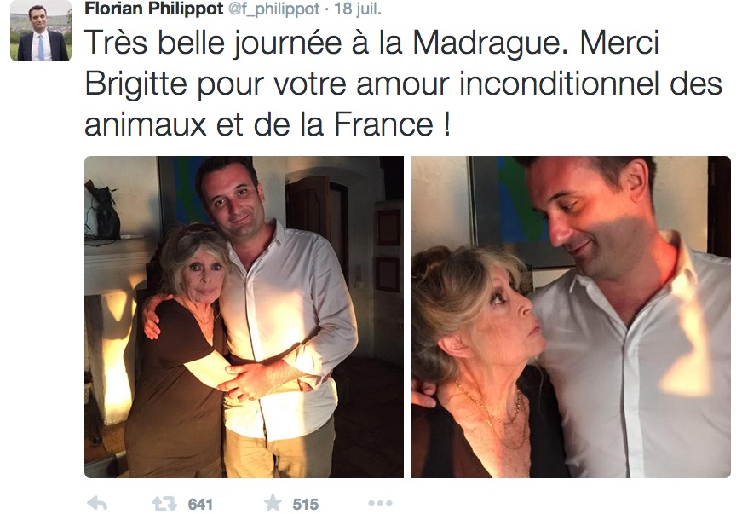This screenshot has height=514, width=742.
Task: Click the word animaux in the tweet
Action: [x=146, y=125]
